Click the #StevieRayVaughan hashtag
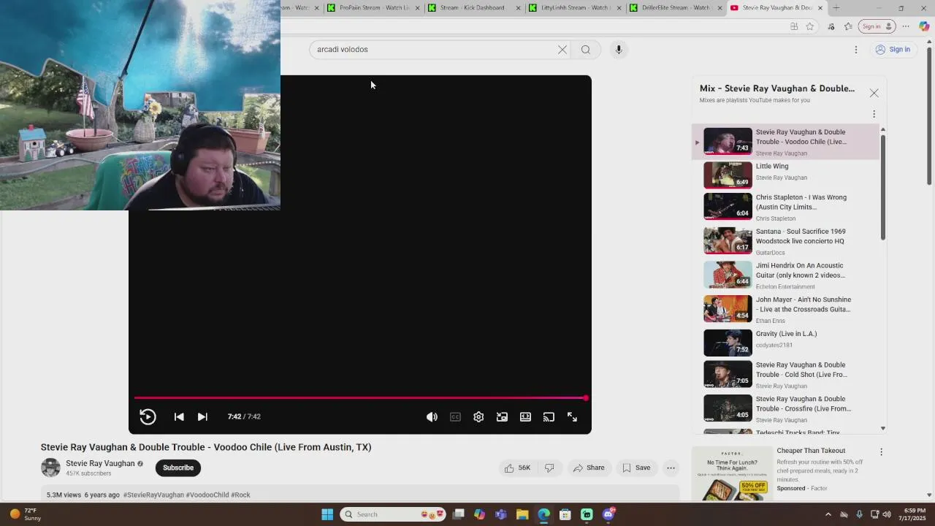Viewport: 935px width, 526px height. tap(153, 495)
